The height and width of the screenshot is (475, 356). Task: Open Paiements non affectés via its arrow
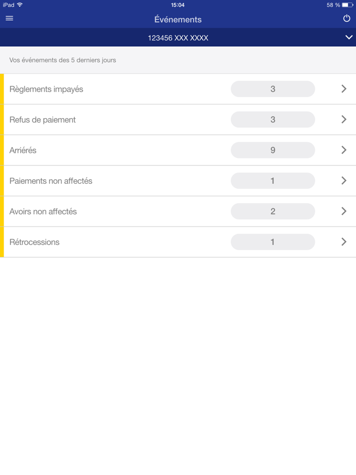343,181
